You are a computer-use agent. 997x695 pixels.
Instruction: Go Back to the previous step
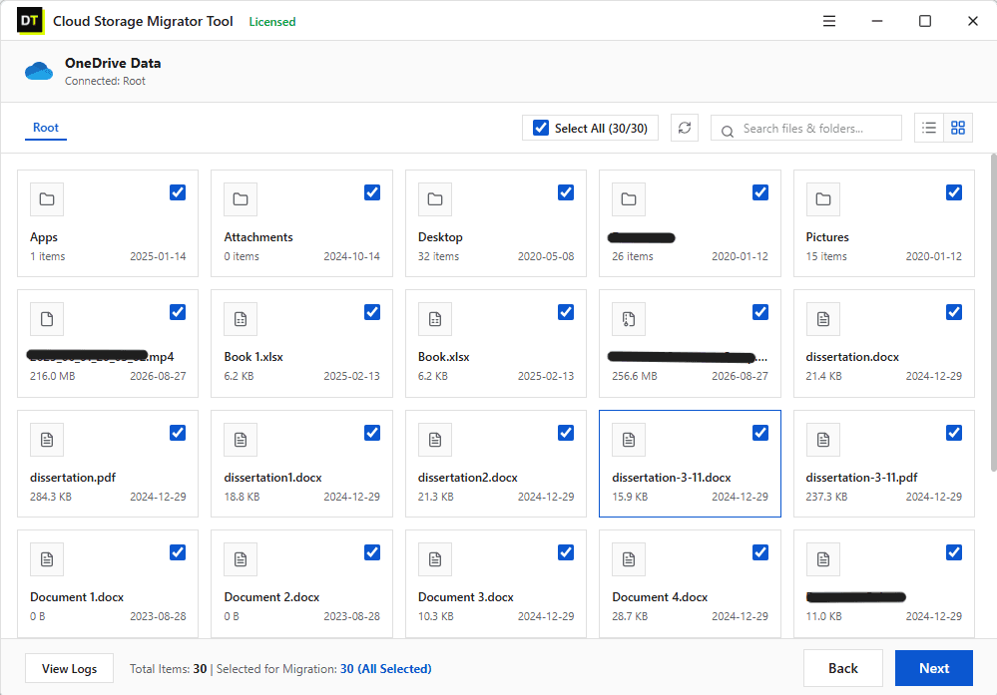[x=842, y=668]
